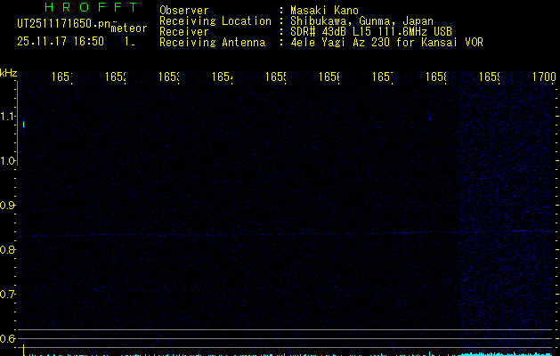Click the meteor count value 1
The image size is (560, 356).
click(128, 42)
